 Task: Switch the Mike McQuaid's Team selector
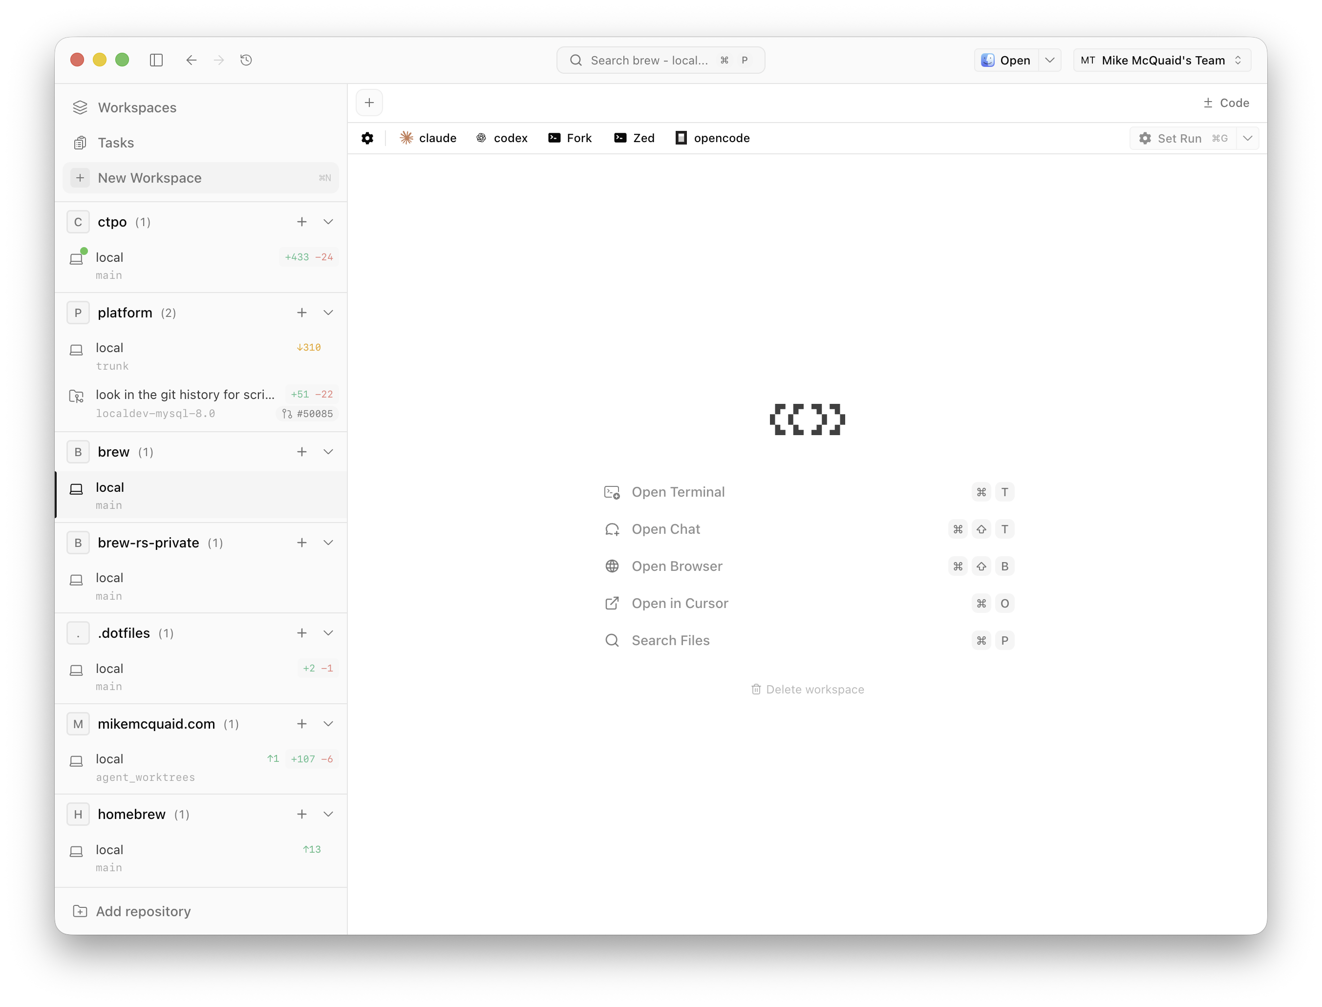tap(1161, 60)
